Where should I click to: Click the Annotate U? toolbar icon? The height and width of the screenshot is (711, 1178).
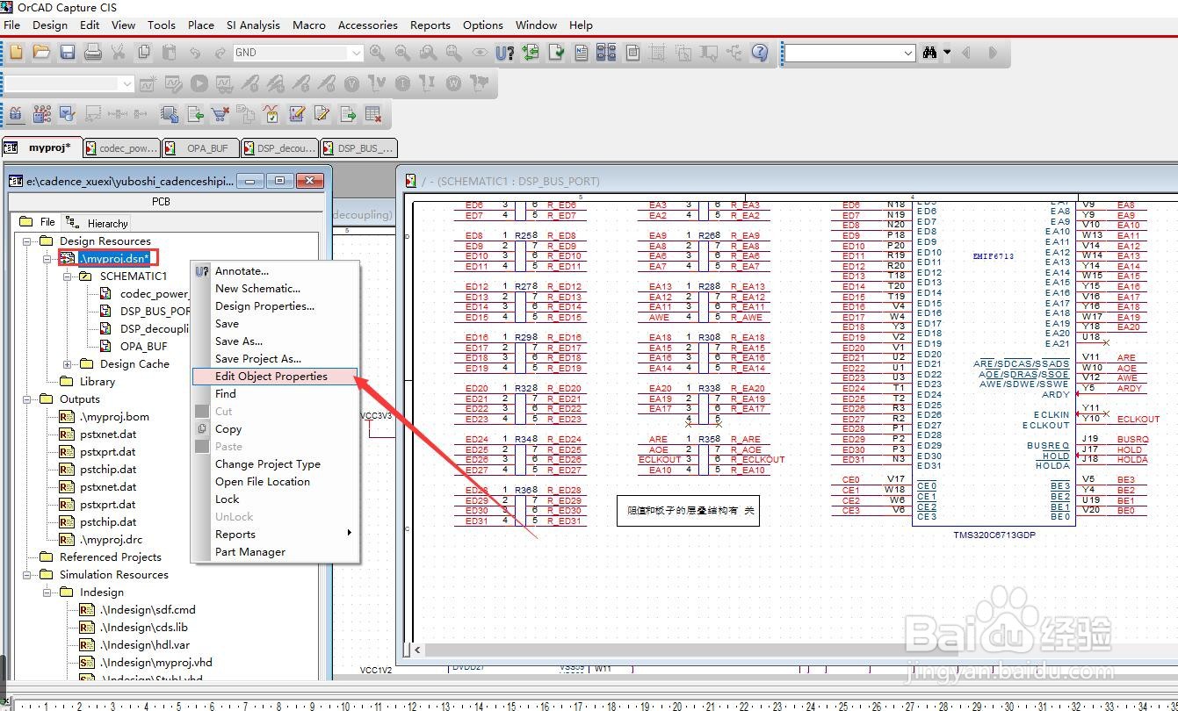[504, 53]
